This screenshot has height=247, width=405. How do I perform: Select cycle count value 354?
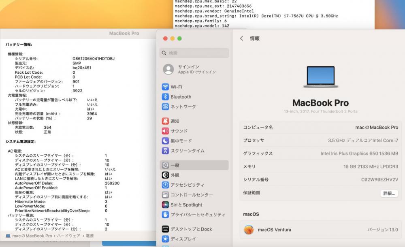[47, 128]
